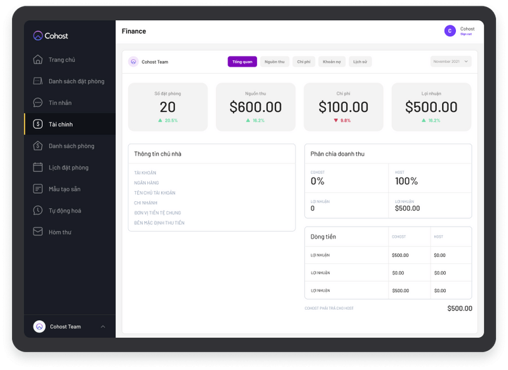Open Danh sách phòng menu item
The width and height of the screenshot is (508, 370).
point(71,146)
